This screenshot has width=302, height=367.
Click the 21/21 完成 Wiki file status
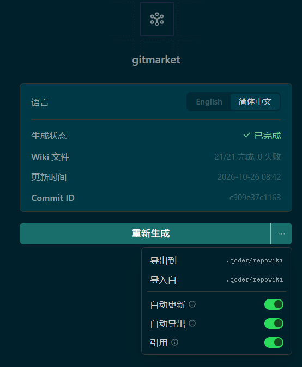247,157
